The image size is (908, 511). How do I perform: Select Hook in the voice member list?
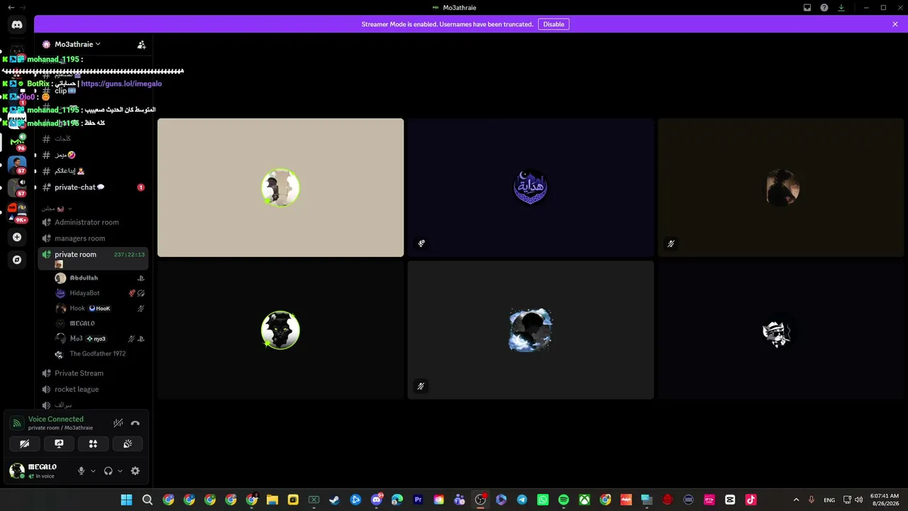click(100, 309)
